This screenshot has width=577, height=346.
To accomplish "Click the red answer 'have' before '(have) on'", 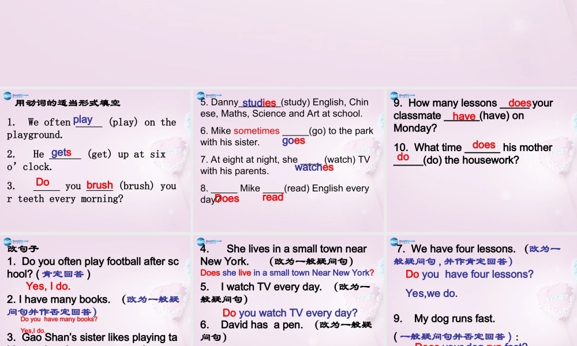I will [x=464, y=116].
